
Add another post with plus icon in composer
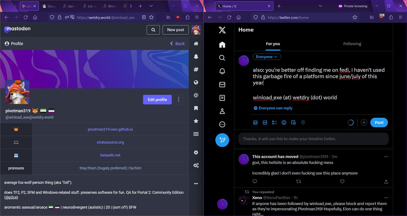(364, 123)
